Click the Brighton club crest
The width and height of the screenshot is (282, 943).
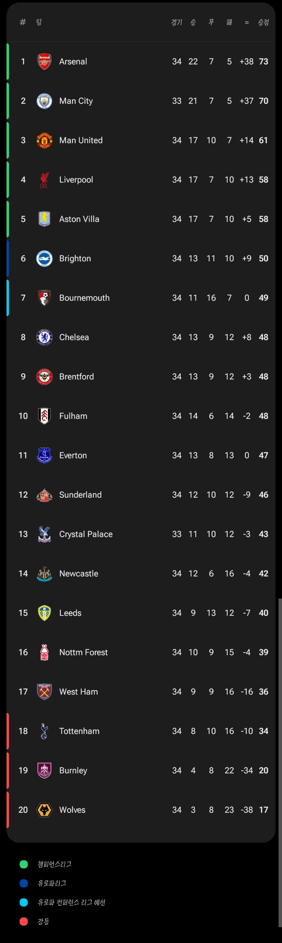[x=44, y=258]
